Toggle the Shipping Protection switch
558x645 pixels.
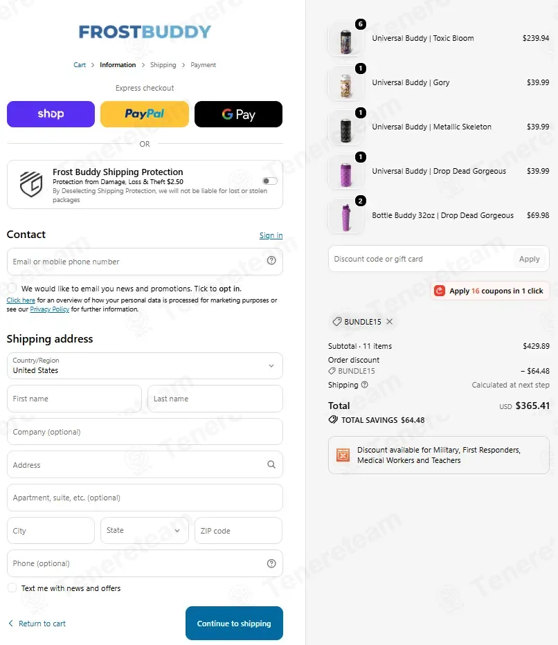tap(270, 181)
